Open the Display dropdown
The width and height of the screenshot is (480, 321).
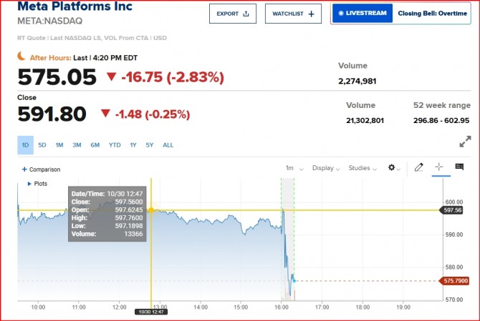point(326,168)
